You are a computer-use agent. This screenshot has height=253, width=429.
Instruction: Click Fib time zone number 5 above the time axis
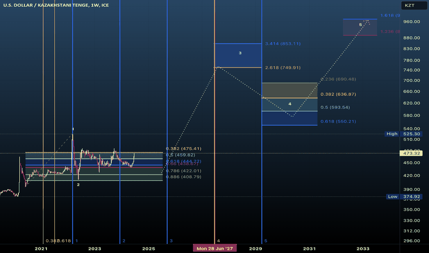(266, 241)
